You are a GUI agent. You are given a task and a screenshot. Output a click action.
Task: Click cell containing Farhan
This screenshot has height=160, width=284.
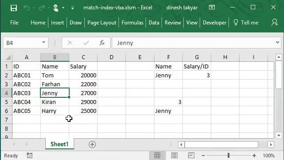[x=55, y=84]
